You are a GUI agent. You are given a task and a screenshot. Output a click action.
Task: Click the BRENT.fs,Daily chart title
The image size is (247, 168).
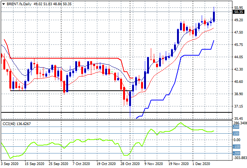coord(19,4)
